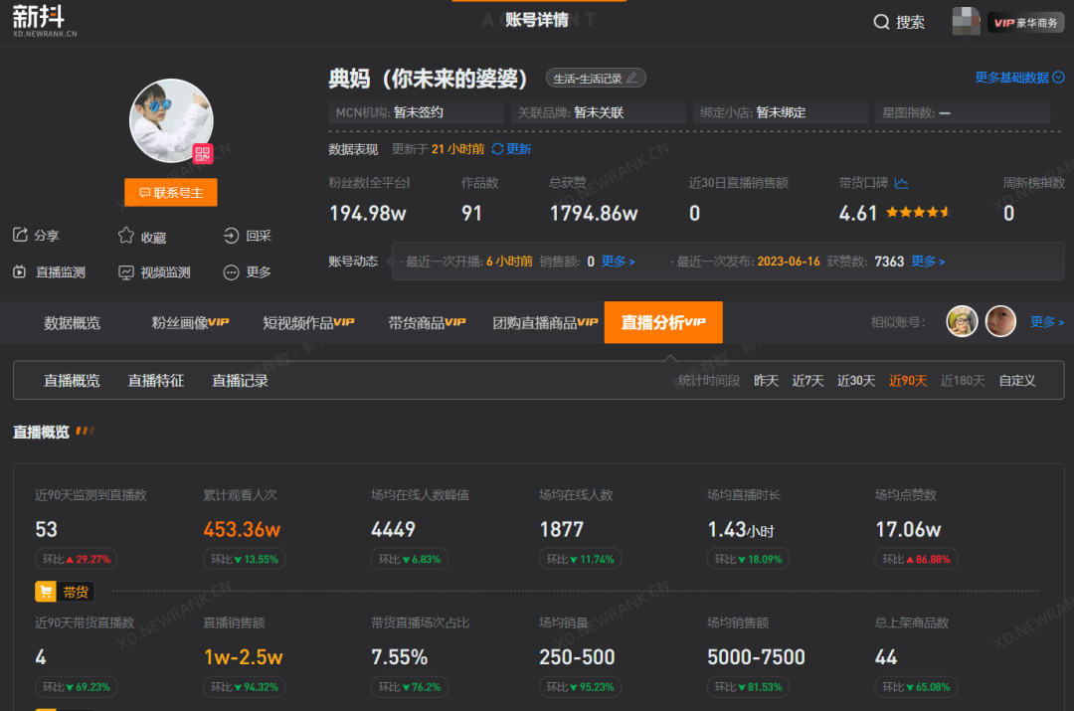
Task: Click the 带货口碑 chart icon
Action: coord(901,183)
